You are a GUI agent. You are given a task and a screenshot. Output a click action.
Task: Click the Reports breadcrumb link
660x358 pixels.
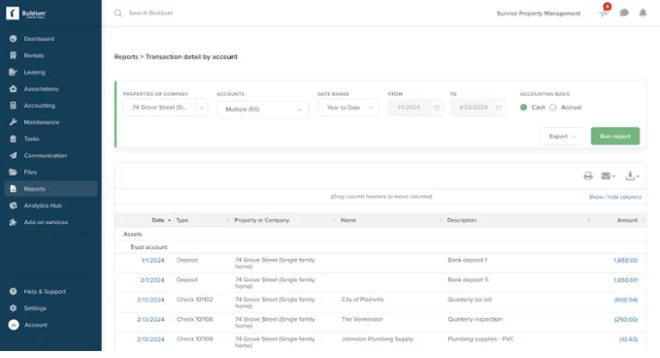pyautogui.click(x=126, y=57)
